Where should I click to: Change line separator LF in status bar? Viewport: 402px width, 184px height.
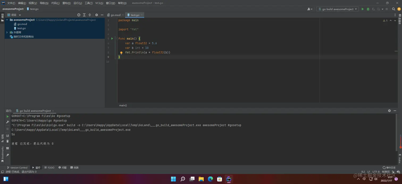point(369,172)
